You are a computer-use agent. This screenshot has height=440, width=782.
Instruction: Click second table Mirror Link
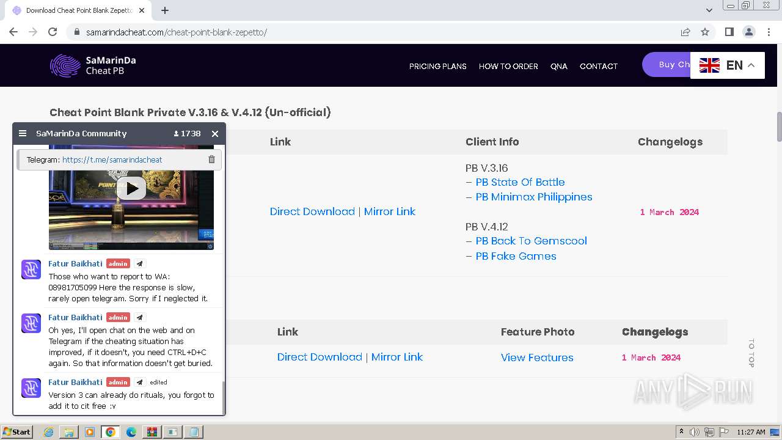(397, 357)
